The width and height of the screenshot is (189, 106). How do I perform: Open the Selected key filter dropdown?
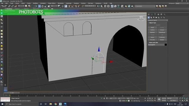coord(172,98)
